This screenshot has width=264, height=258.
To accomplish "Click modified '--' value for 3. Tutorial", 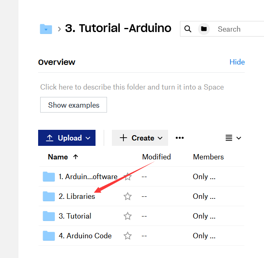I will [144, 216].
